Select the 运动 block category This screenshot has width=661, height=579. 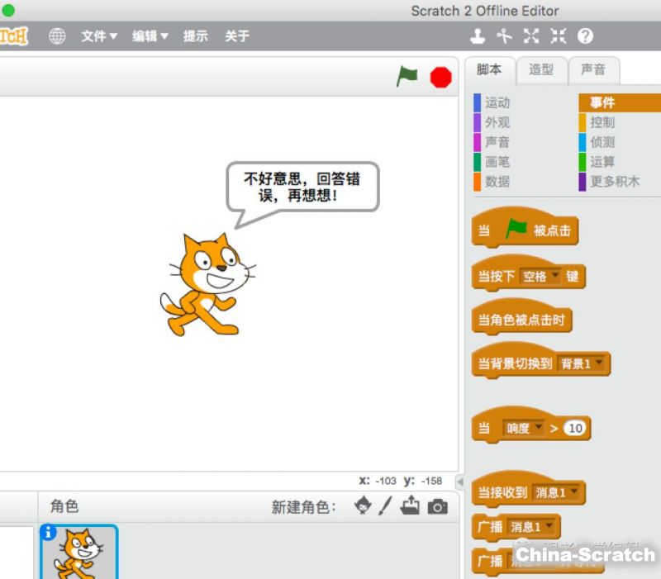(x=497, y=102)
